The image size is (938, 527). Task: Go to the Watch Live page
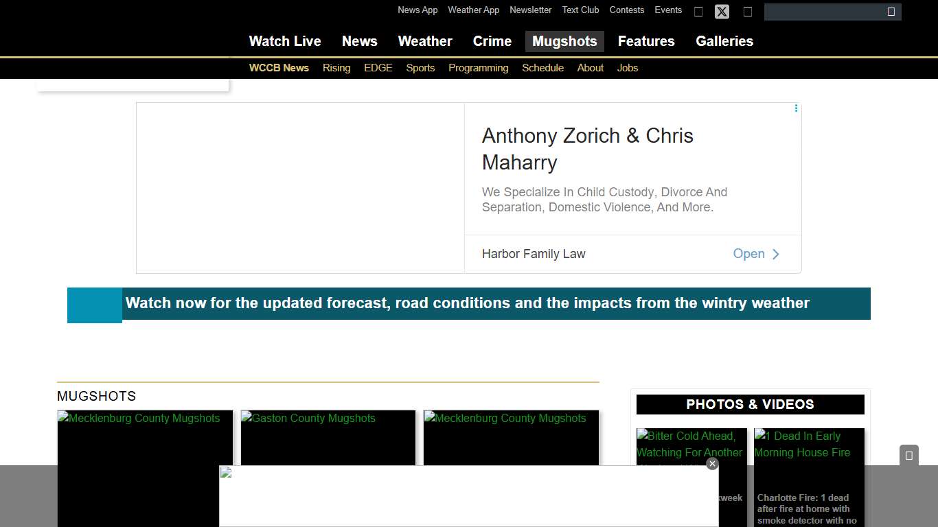(284, 41)
